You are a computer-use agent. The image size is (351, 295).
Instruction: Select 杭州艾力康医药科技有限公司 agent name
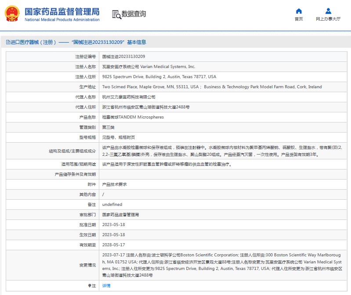pyautogui.click(x=129, y=97)
